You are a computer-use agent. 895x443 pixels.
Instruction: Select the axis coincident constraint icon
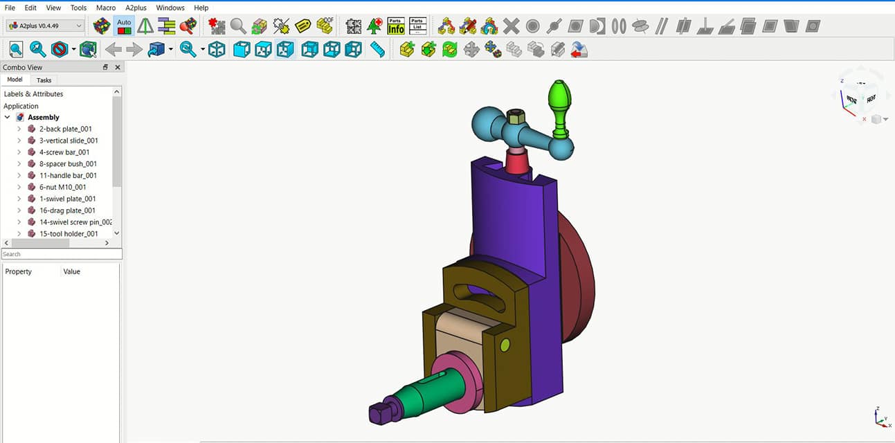coord(640,26)
